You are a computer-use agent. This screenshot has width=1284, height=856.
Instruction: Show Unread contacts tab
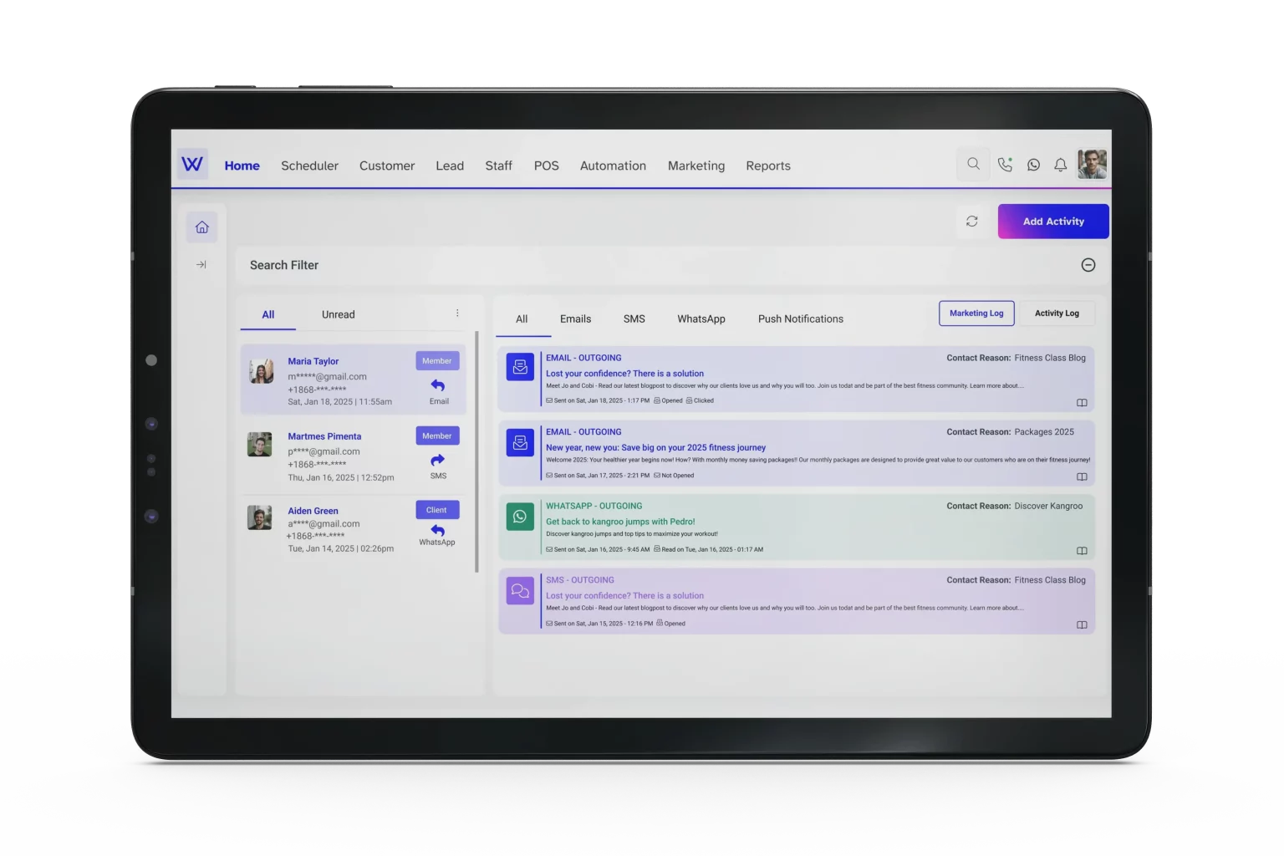(338, 315)
